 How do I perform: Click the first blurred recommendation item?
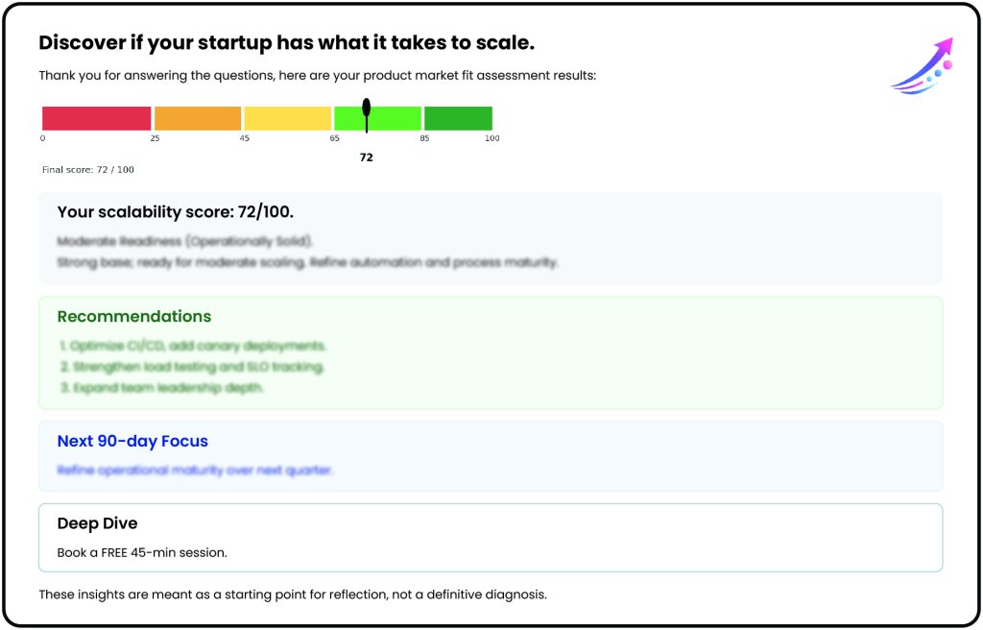tap(193, 346)
